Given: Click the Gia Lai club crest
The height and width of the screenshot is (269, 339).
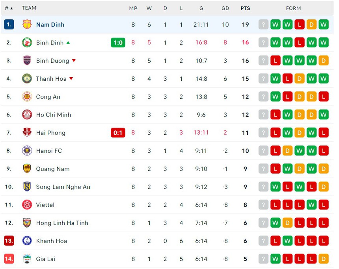Looking at the screenshot, I should coord(27,259).
